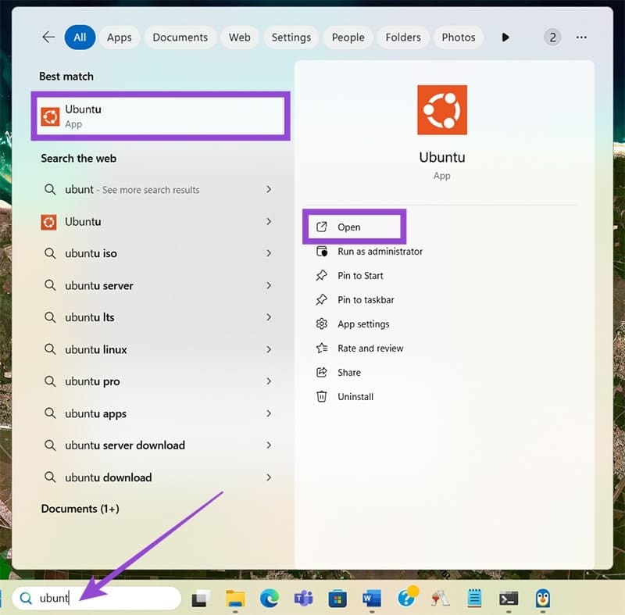
Task: Switch to the Settings filter tab
Action: pos(291,38)
